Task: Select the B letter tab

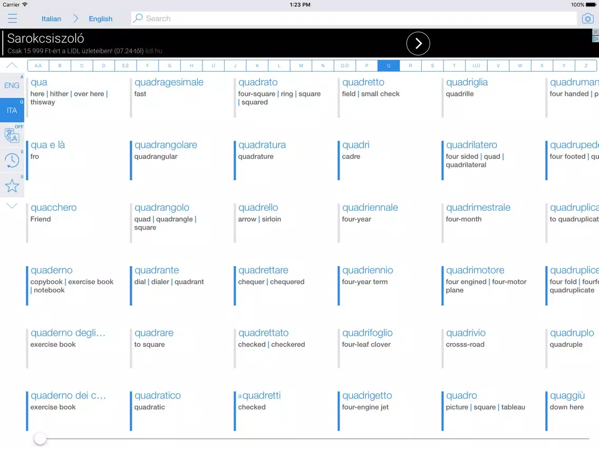Action: pos(60,66)
